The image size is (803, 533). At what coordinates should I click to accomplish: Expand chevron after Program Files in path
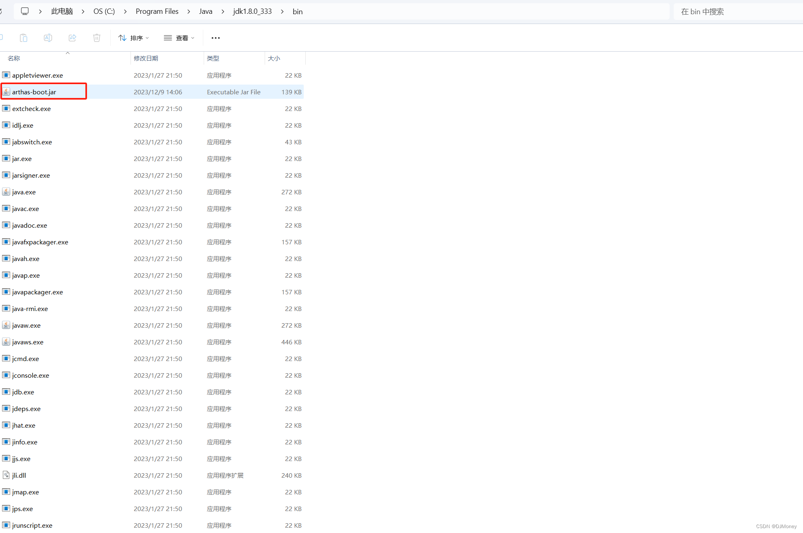(x=189, y=11)
